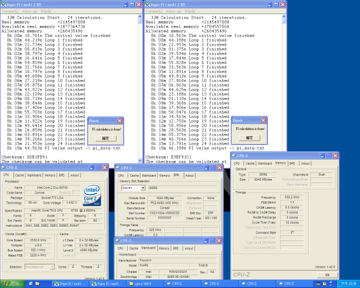The image size is (360, 288).
Task: Confirm the Finish dialog in left Super PI
Action: pos(106,138)
